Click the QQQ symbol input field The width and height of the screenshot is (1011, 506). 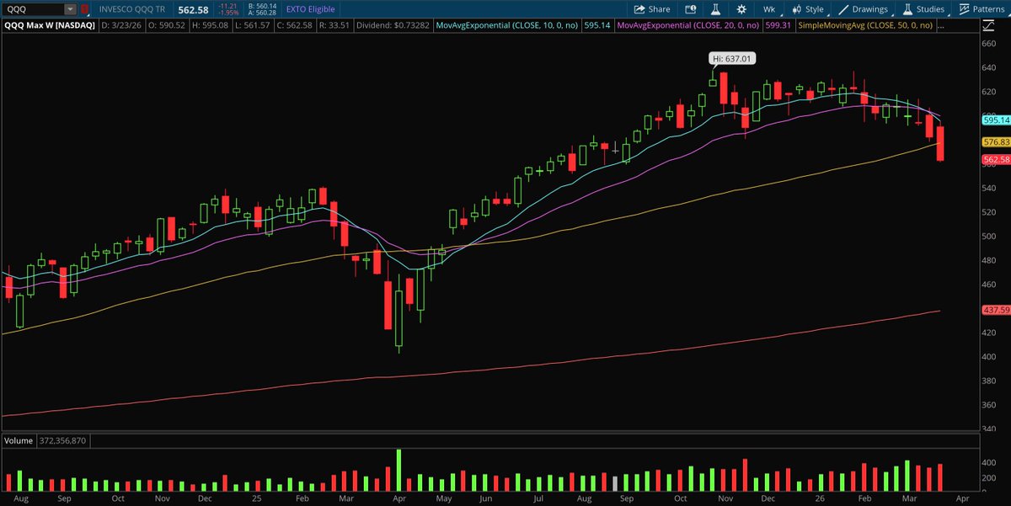pyautogui.click(x=34, y=8)
